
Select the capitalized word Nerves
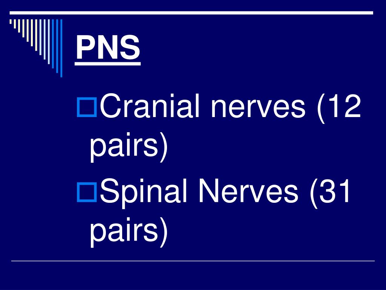[248, 191]
